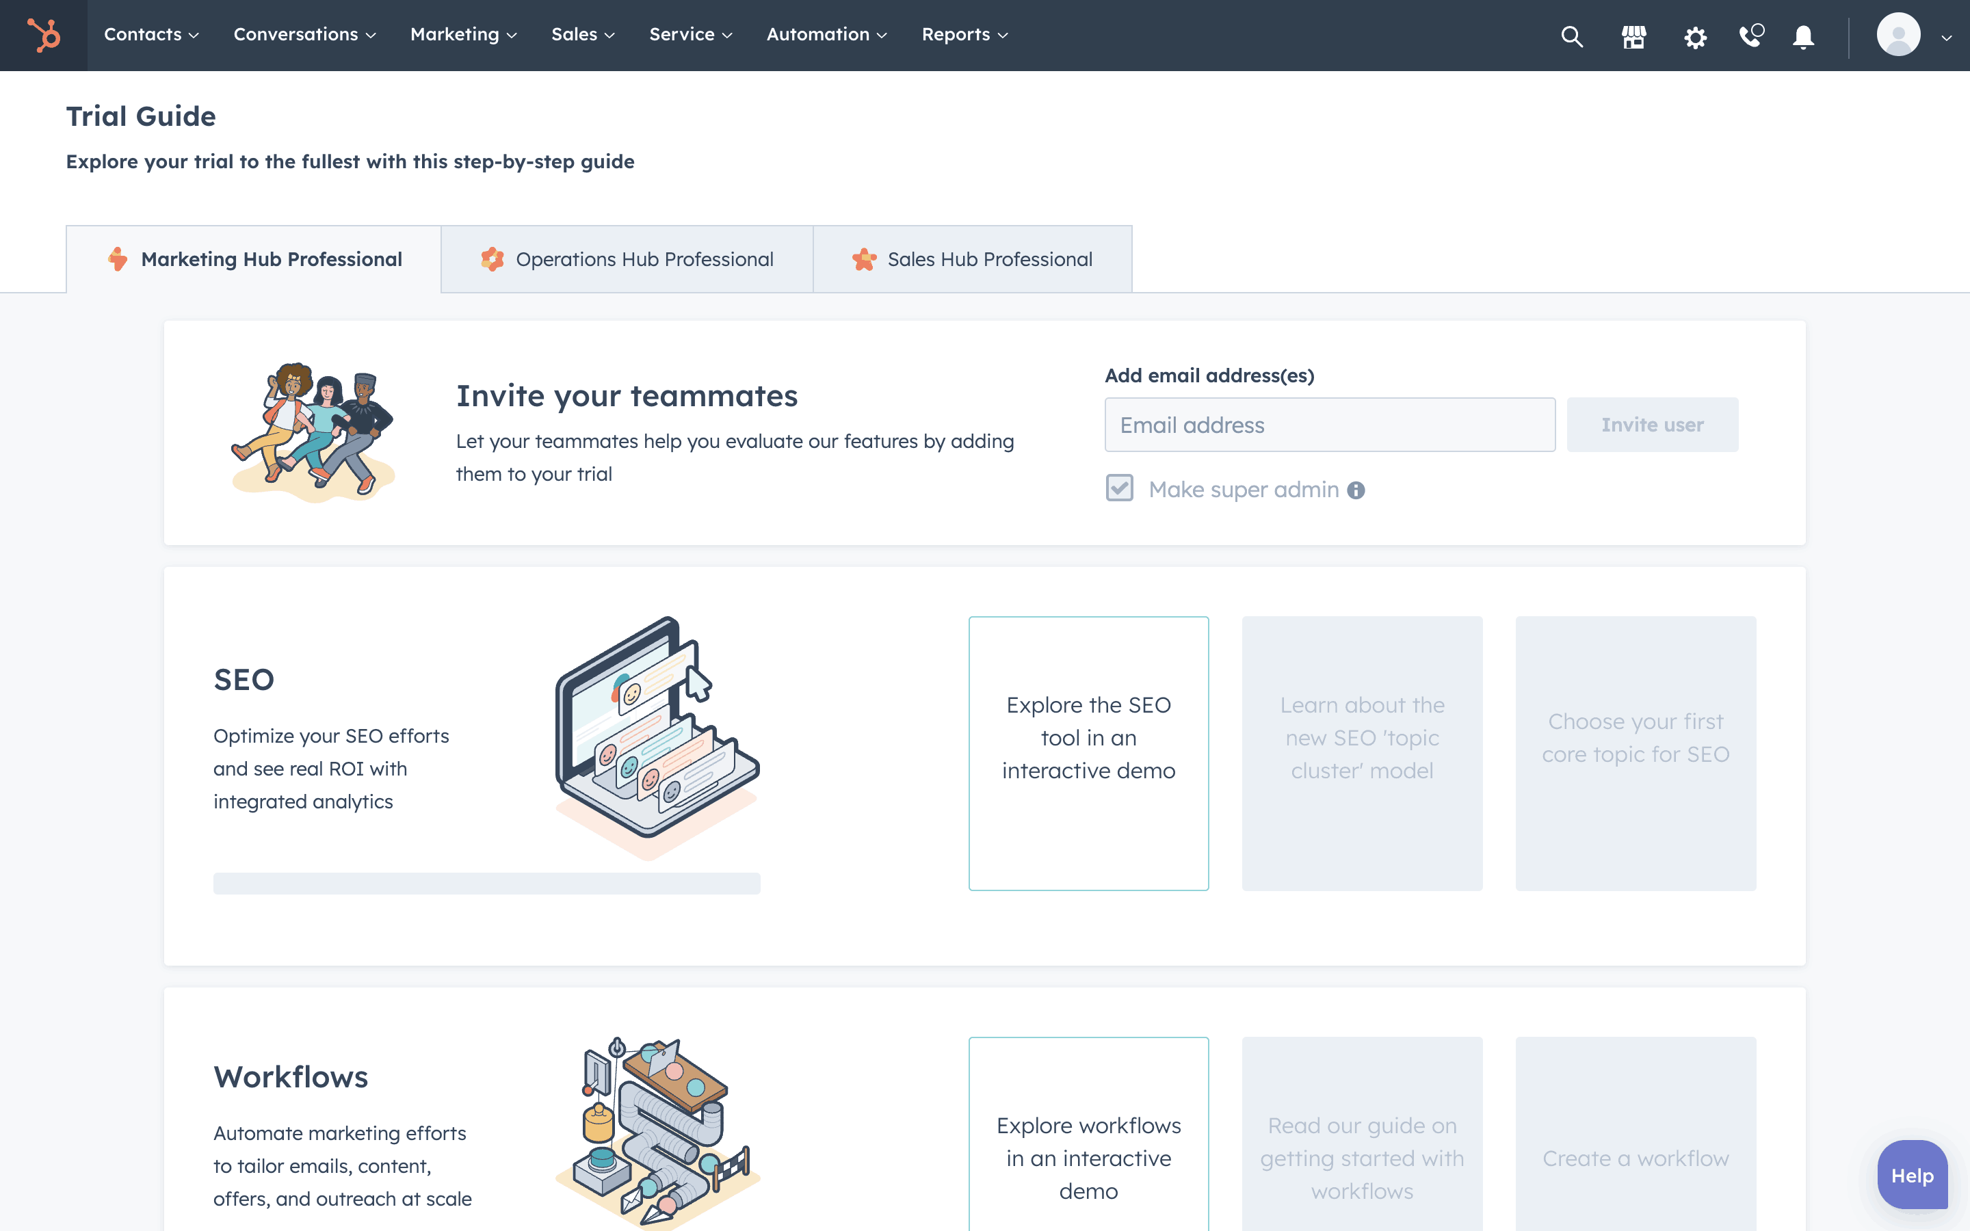Select Read our guide on workflows card
The height and width of the screenshot is (1231, 1970).
[x=1362, y=1134]
